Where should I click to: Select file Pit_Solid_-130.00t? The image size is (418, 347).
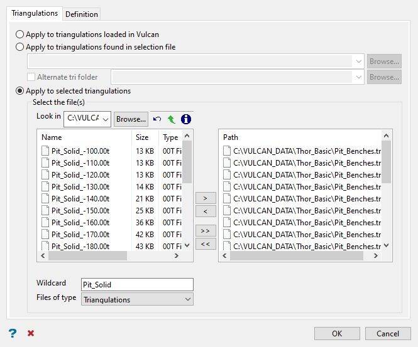pos(80,187)
